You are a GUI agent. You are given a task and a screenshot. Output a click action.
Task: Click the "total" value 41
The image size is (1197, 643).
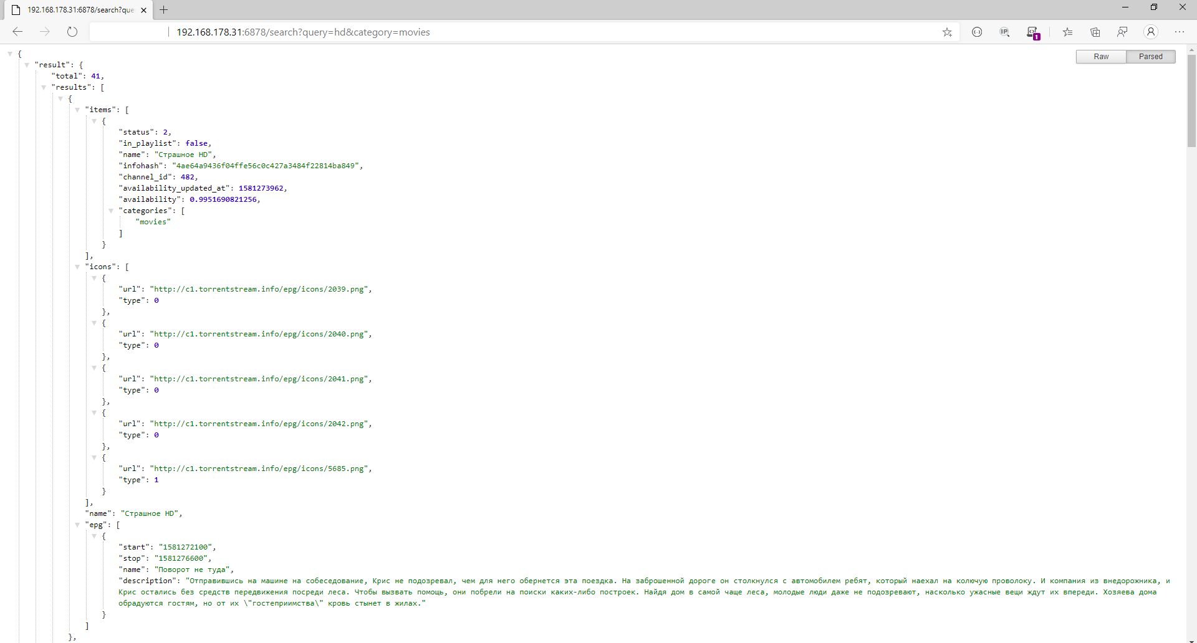[95, 77]
